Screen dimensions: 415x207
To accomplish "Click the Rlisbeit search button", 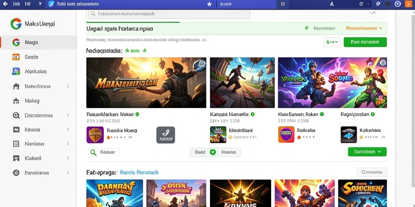I will coord(103,152).
